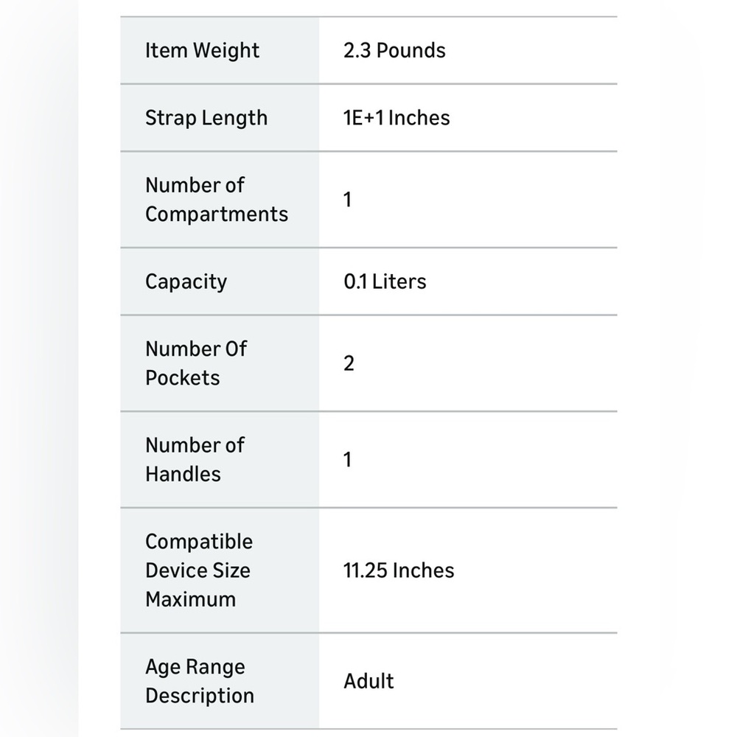Click the Number Of Pockets value 2
Image resolution: width=737 pixels, height=737 pixels.
pos(349,363)
